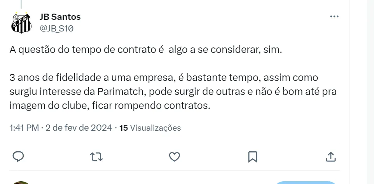This screenshot has height=184, width=374.
Task: Click the partial avatar below the tweet
Action: pos(21,182)
